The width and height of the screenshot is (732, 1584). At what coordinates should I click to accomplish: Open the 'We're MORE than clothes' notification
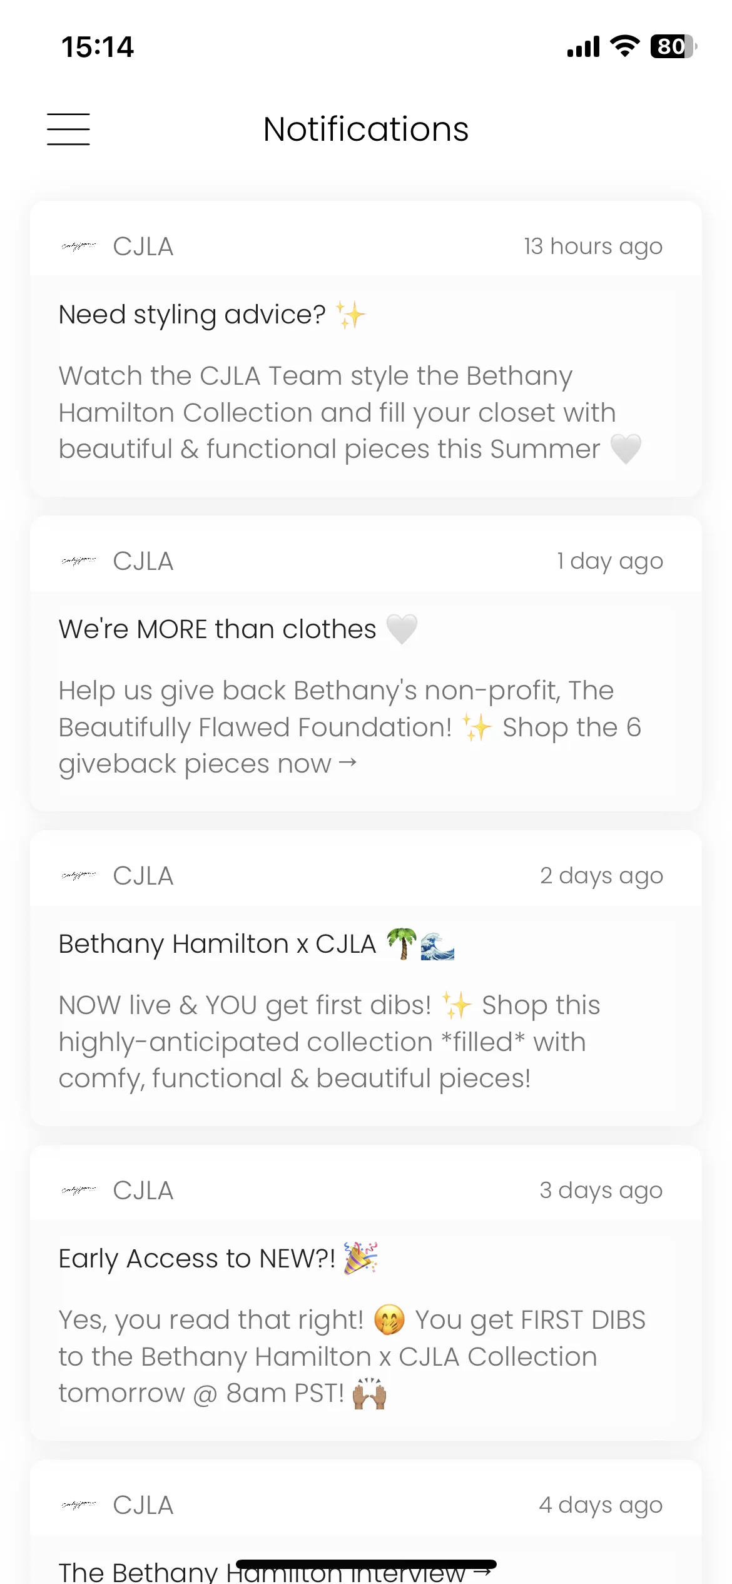tap(366, 664)
